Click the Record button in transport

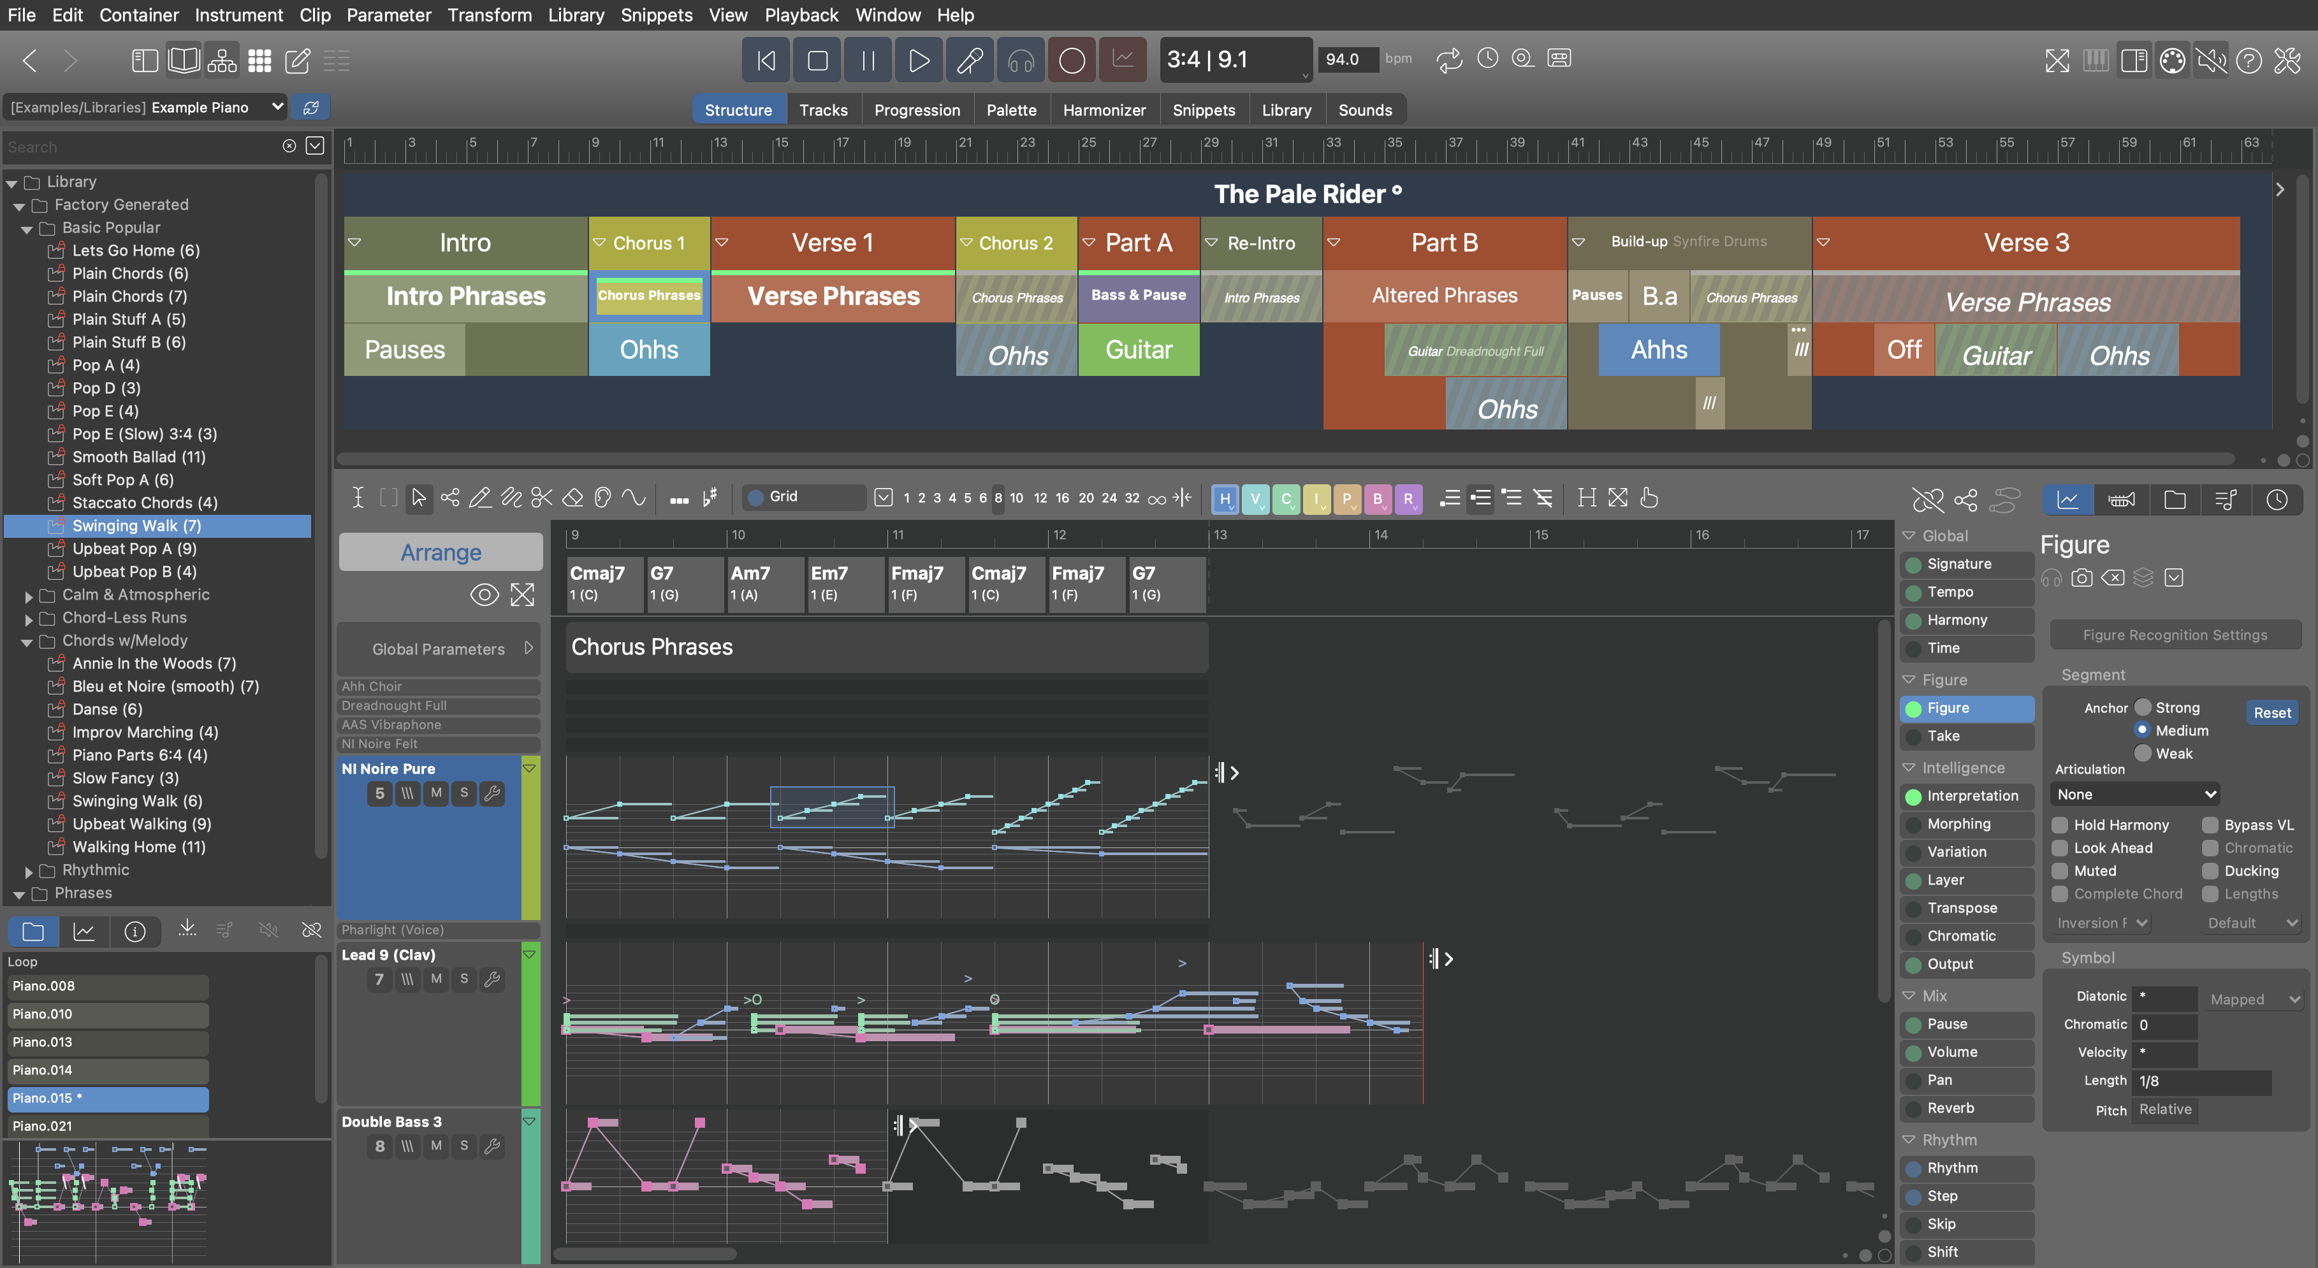[x=1071, y=61]
